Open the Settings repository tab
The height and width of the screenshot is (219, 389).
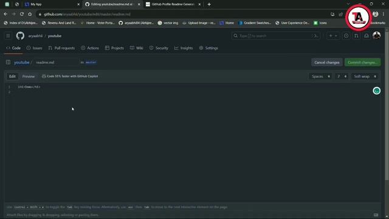(208, 48)
